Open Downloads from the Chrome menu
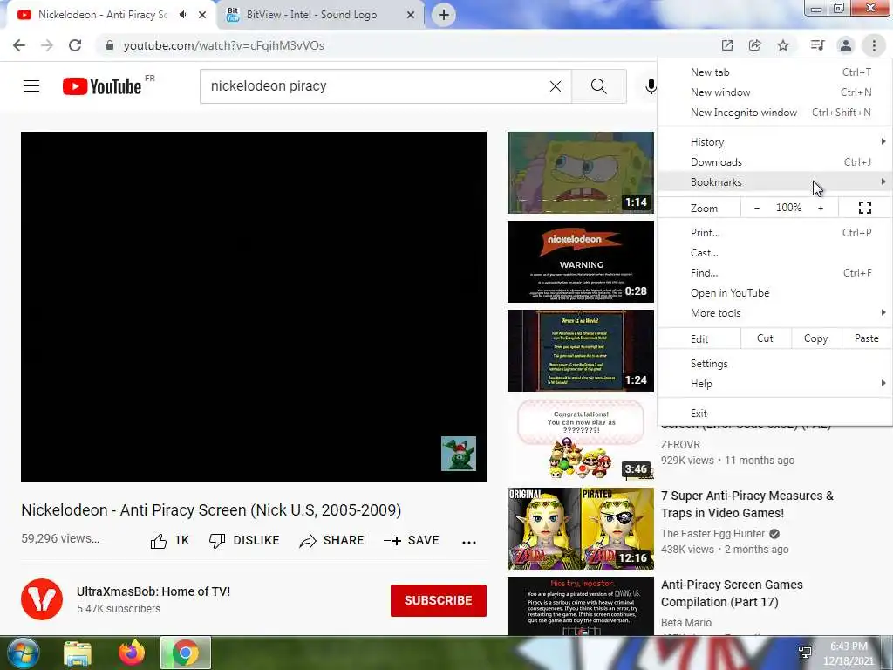 tap(775, 161)
